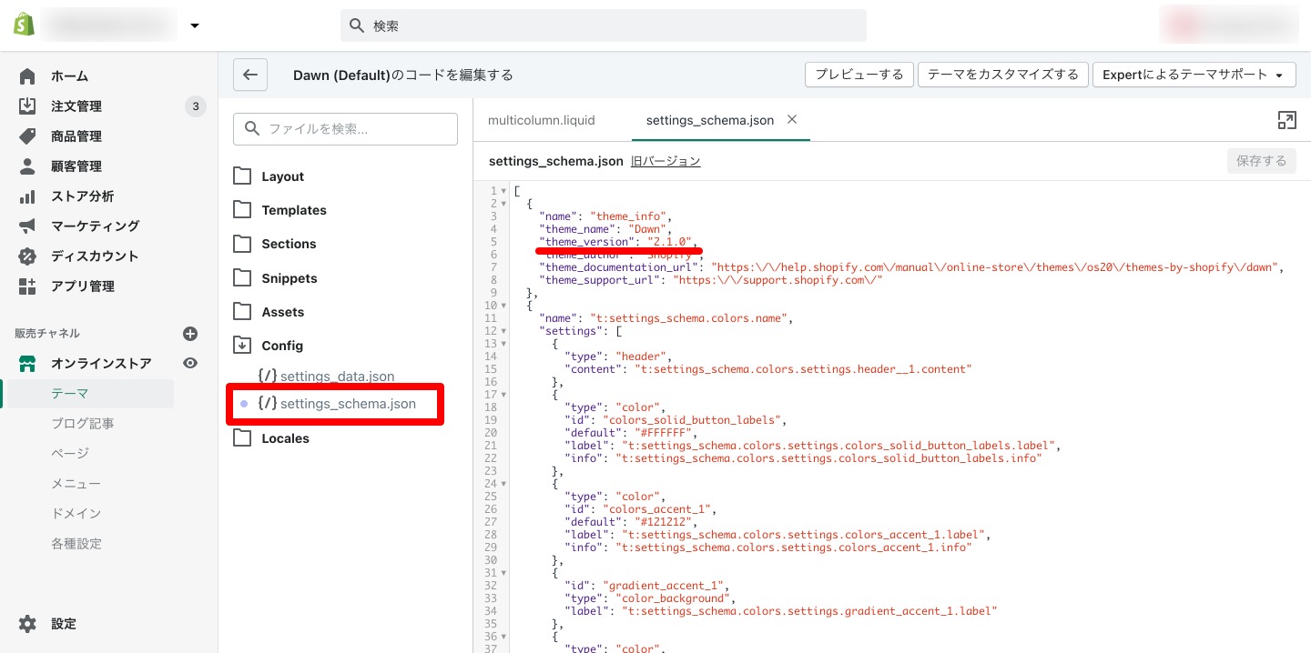Open Expertによるテーマサポート dropdown
The height and width of the screenshot is (653, 1311).
click(1194, 75)
